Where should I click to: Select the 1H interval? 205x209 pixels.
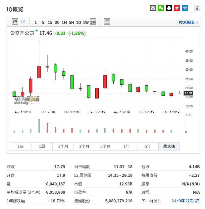64,22
